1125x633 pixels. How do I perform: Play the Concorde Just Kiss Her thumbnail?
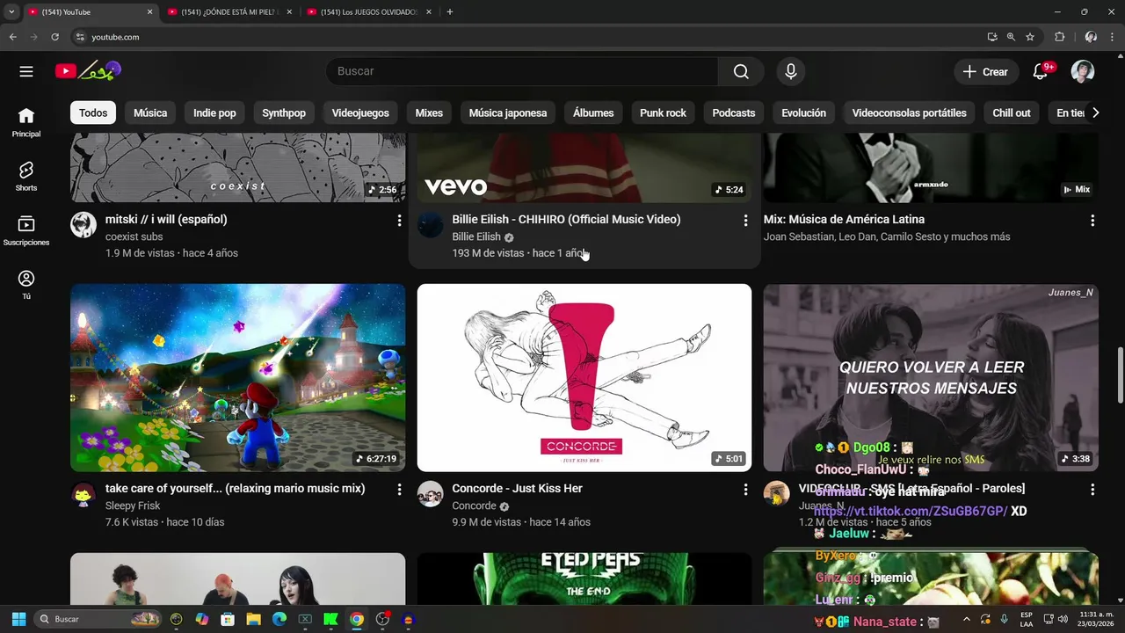tap(584, 377)
